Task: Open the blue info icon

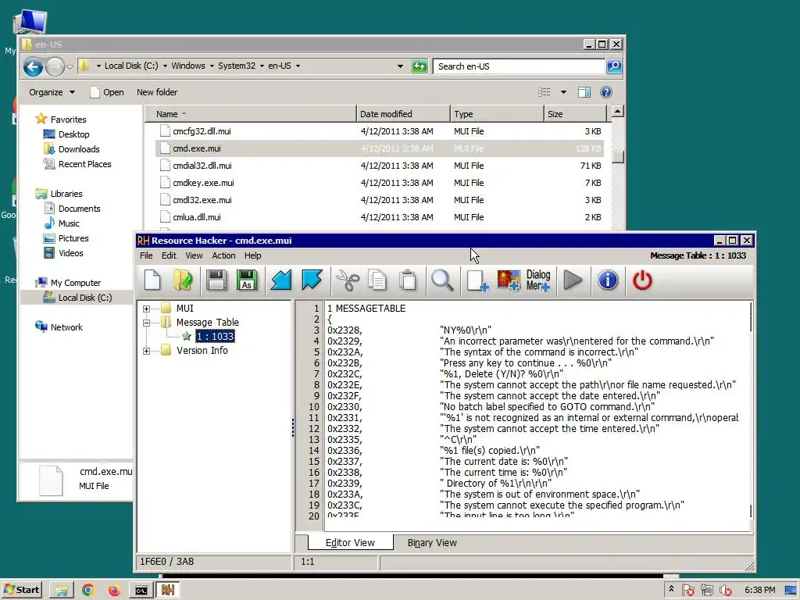Action: [x=608, y=280]
